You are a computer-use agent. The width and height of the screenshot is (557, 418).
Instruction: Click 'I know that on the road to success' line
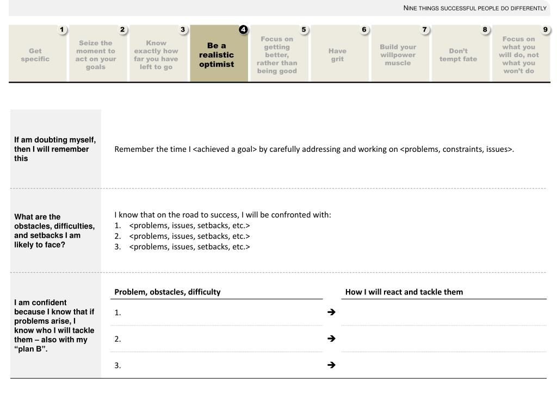222,214
